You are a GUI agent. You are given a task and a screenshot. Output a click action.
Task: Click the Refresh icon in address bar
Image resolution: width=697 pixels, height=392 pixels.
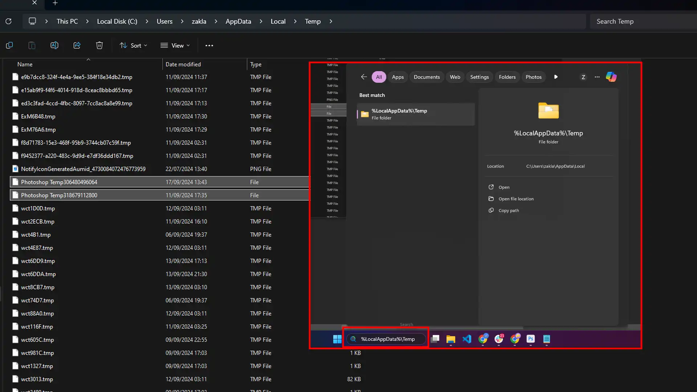point(8,21)
